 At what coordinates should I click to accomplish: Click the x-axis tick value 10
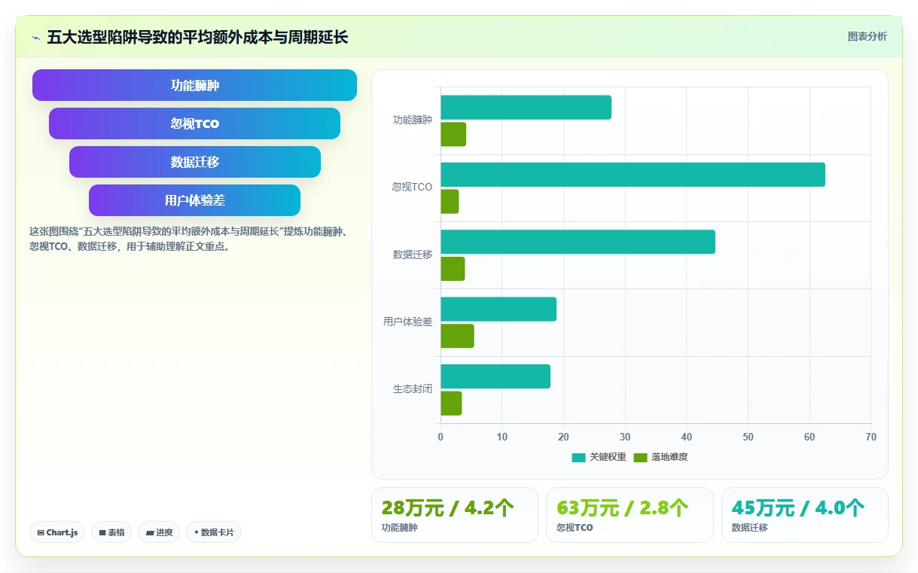coord(502,437)
